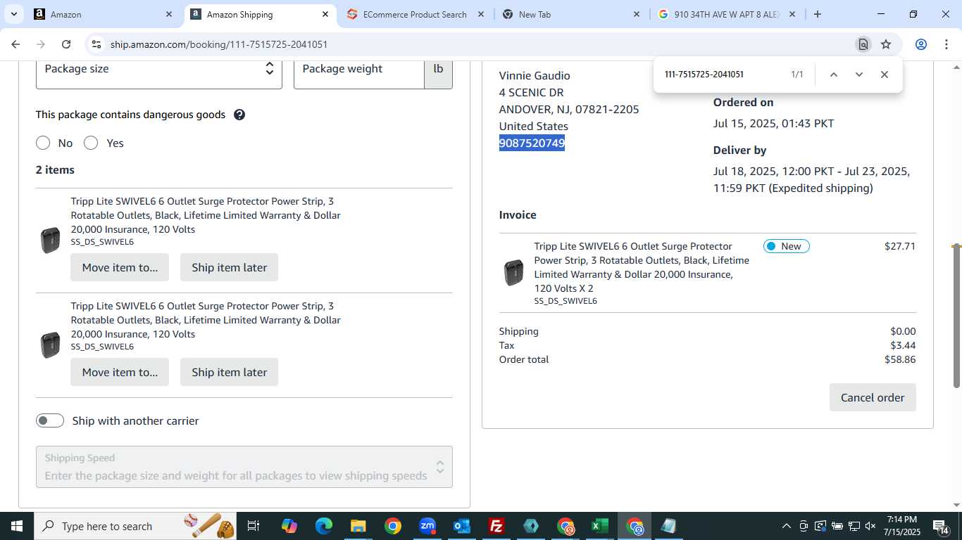Show hidden system tray icons

coord(787,526)
